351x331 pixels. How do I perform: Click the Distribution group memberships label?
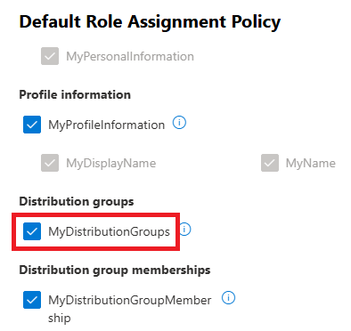(115, 270)
